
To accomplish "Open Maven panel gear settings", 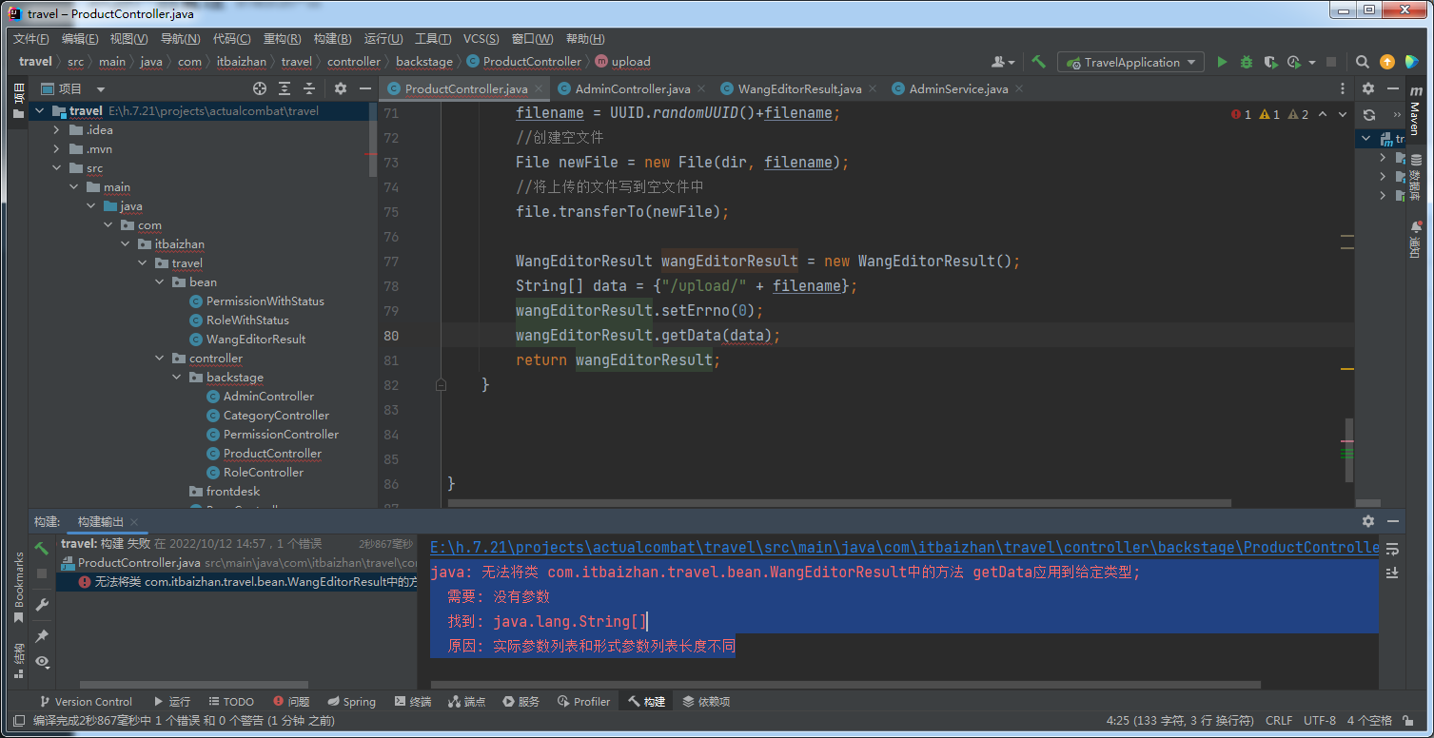I will tap(1368, 88).
